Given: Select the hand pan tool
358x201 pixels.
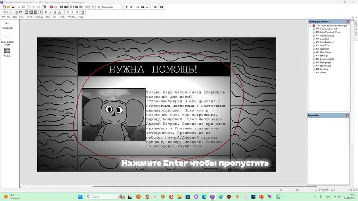Looking at the screenshot, I should click(16, 12).
